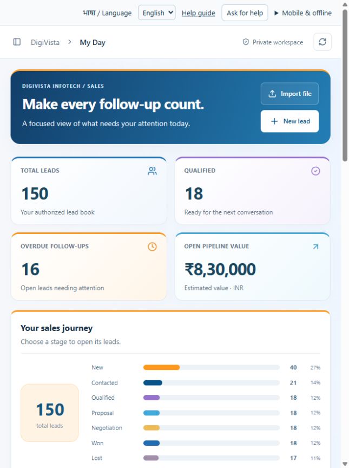Open the Contacted stage row

tap(206, 382)
